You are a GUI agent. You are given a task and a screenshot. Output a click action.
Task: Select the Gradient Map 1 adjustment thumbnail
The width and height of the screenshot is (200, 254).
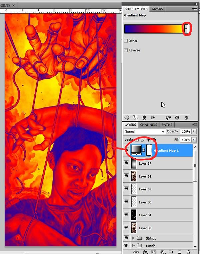point(136,150)
